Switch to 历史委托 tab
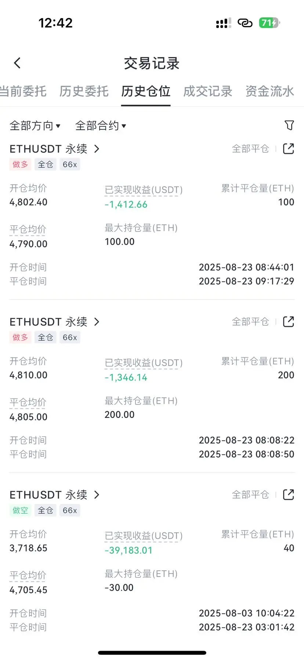The image size is (304, 661). click(x=84, y=91)
